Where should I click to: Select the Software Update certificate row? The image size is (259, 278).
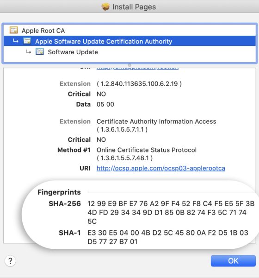click(x=129, y=52)
